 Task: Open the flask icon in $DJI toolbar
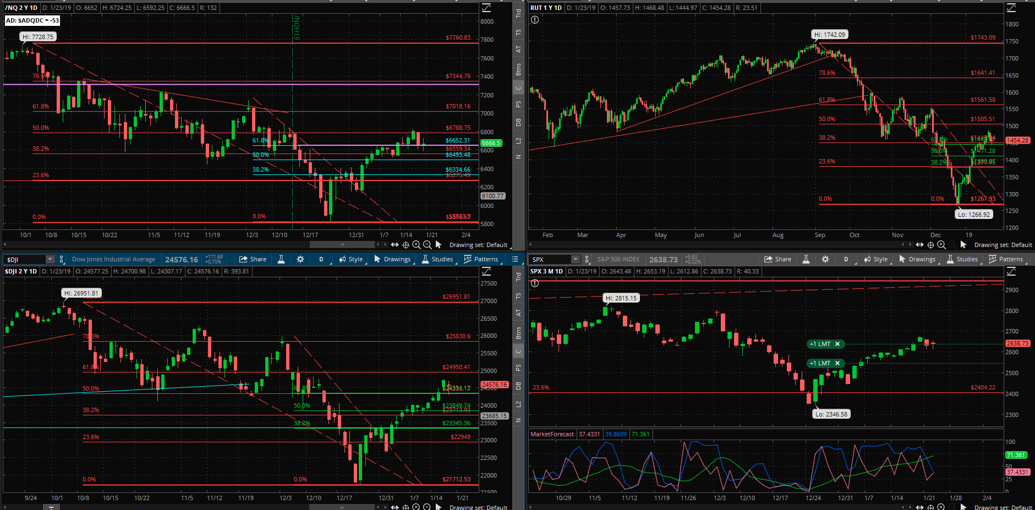(x=281, y=259)
